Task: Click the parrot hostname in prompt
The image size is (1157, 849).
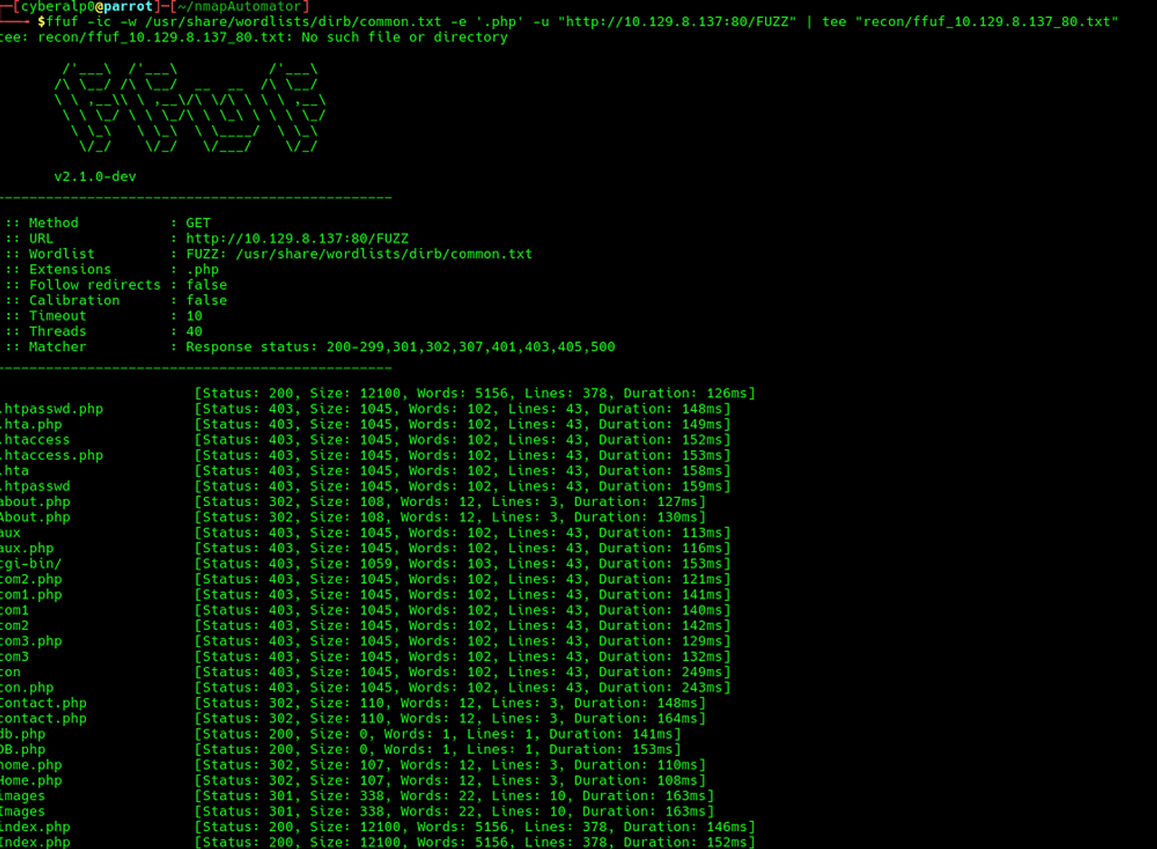Action: click(128, 7)
